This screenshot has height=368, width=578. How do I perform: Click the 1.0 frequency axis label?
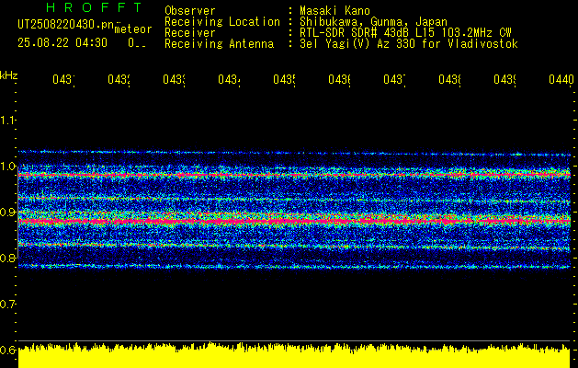coord(7,167)
